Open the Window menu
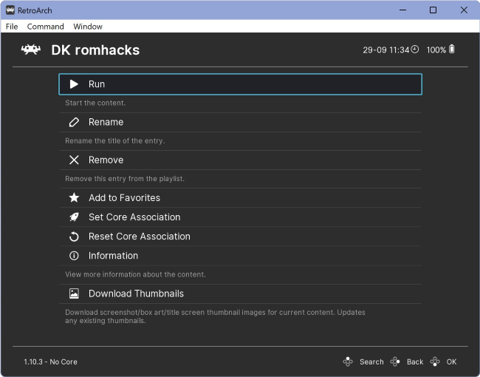The height and width of the screenshot is (377, 480). pyautogui.click(x=88, y=27)
